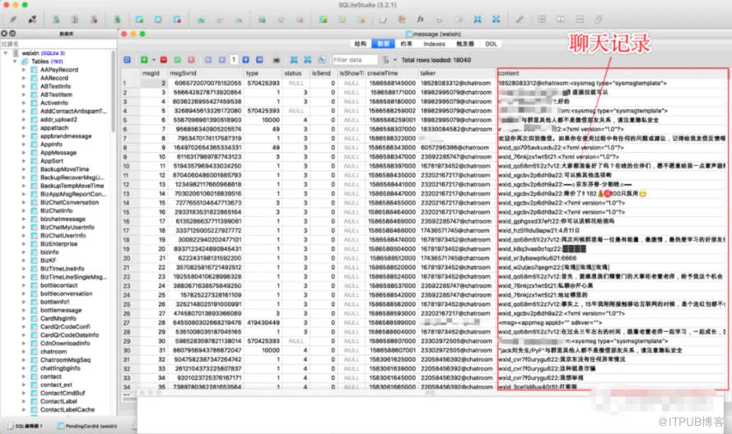
Task: Open the insert row dropdown arrow
Action: [x=154, y=60]
